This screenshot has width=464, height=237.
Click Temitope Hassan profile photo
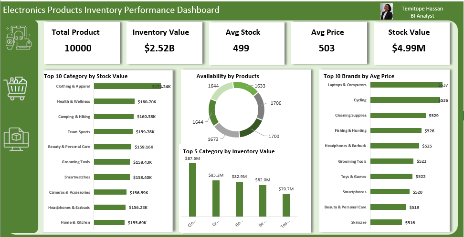(x=387, y=11)
